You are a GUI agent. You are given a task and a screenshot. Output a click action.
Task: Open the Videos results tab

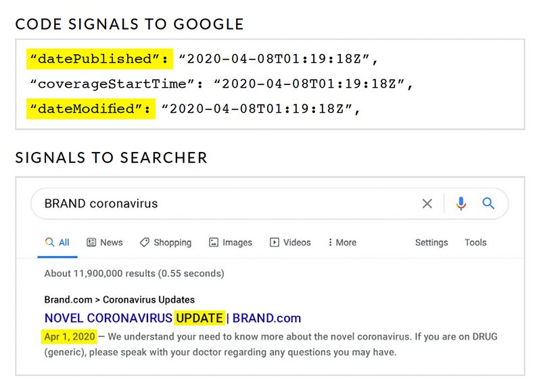(x=290, y=242)
